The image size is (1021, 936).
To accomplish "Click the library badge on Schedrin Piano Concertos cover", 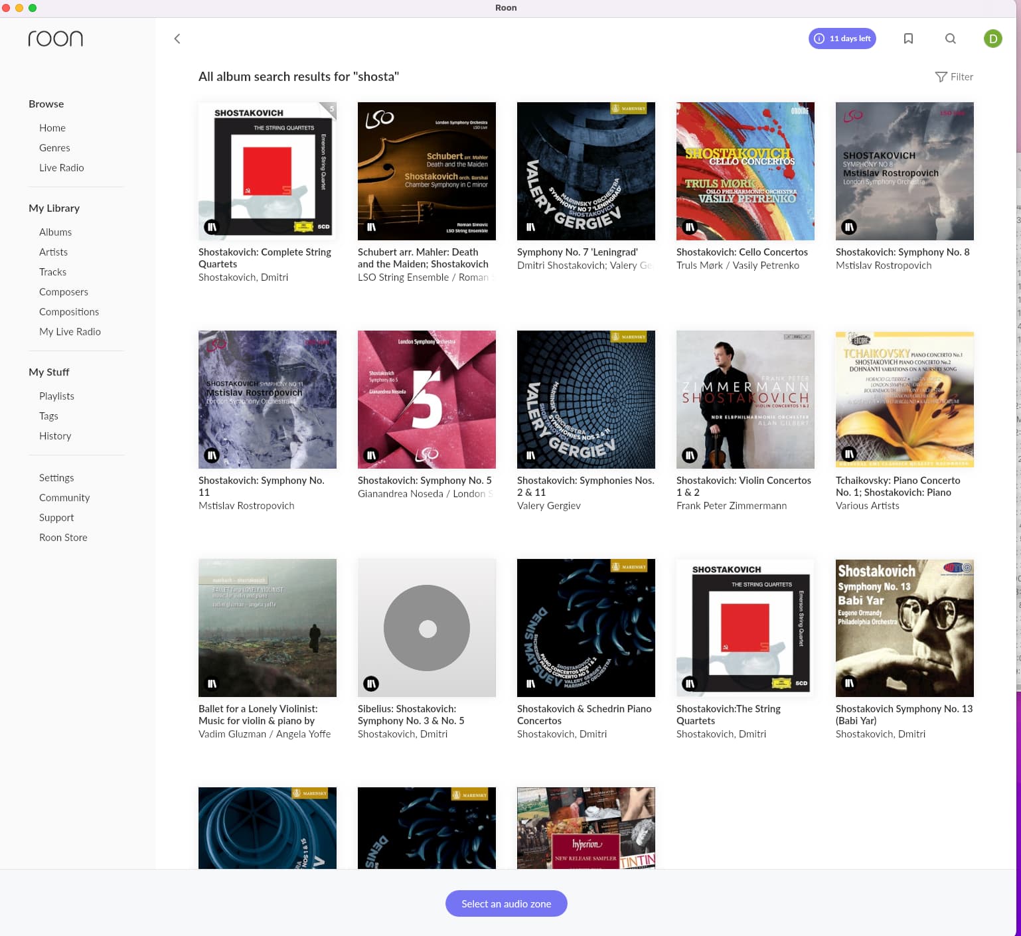I will click(530, 684).
